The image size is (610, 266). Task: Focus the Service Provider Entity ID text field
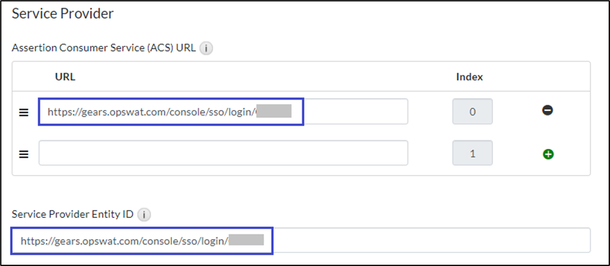click(301, 240)
